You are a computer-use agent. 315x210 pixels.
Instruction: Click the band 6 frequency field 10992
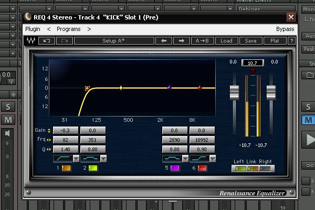click(202, 140)
